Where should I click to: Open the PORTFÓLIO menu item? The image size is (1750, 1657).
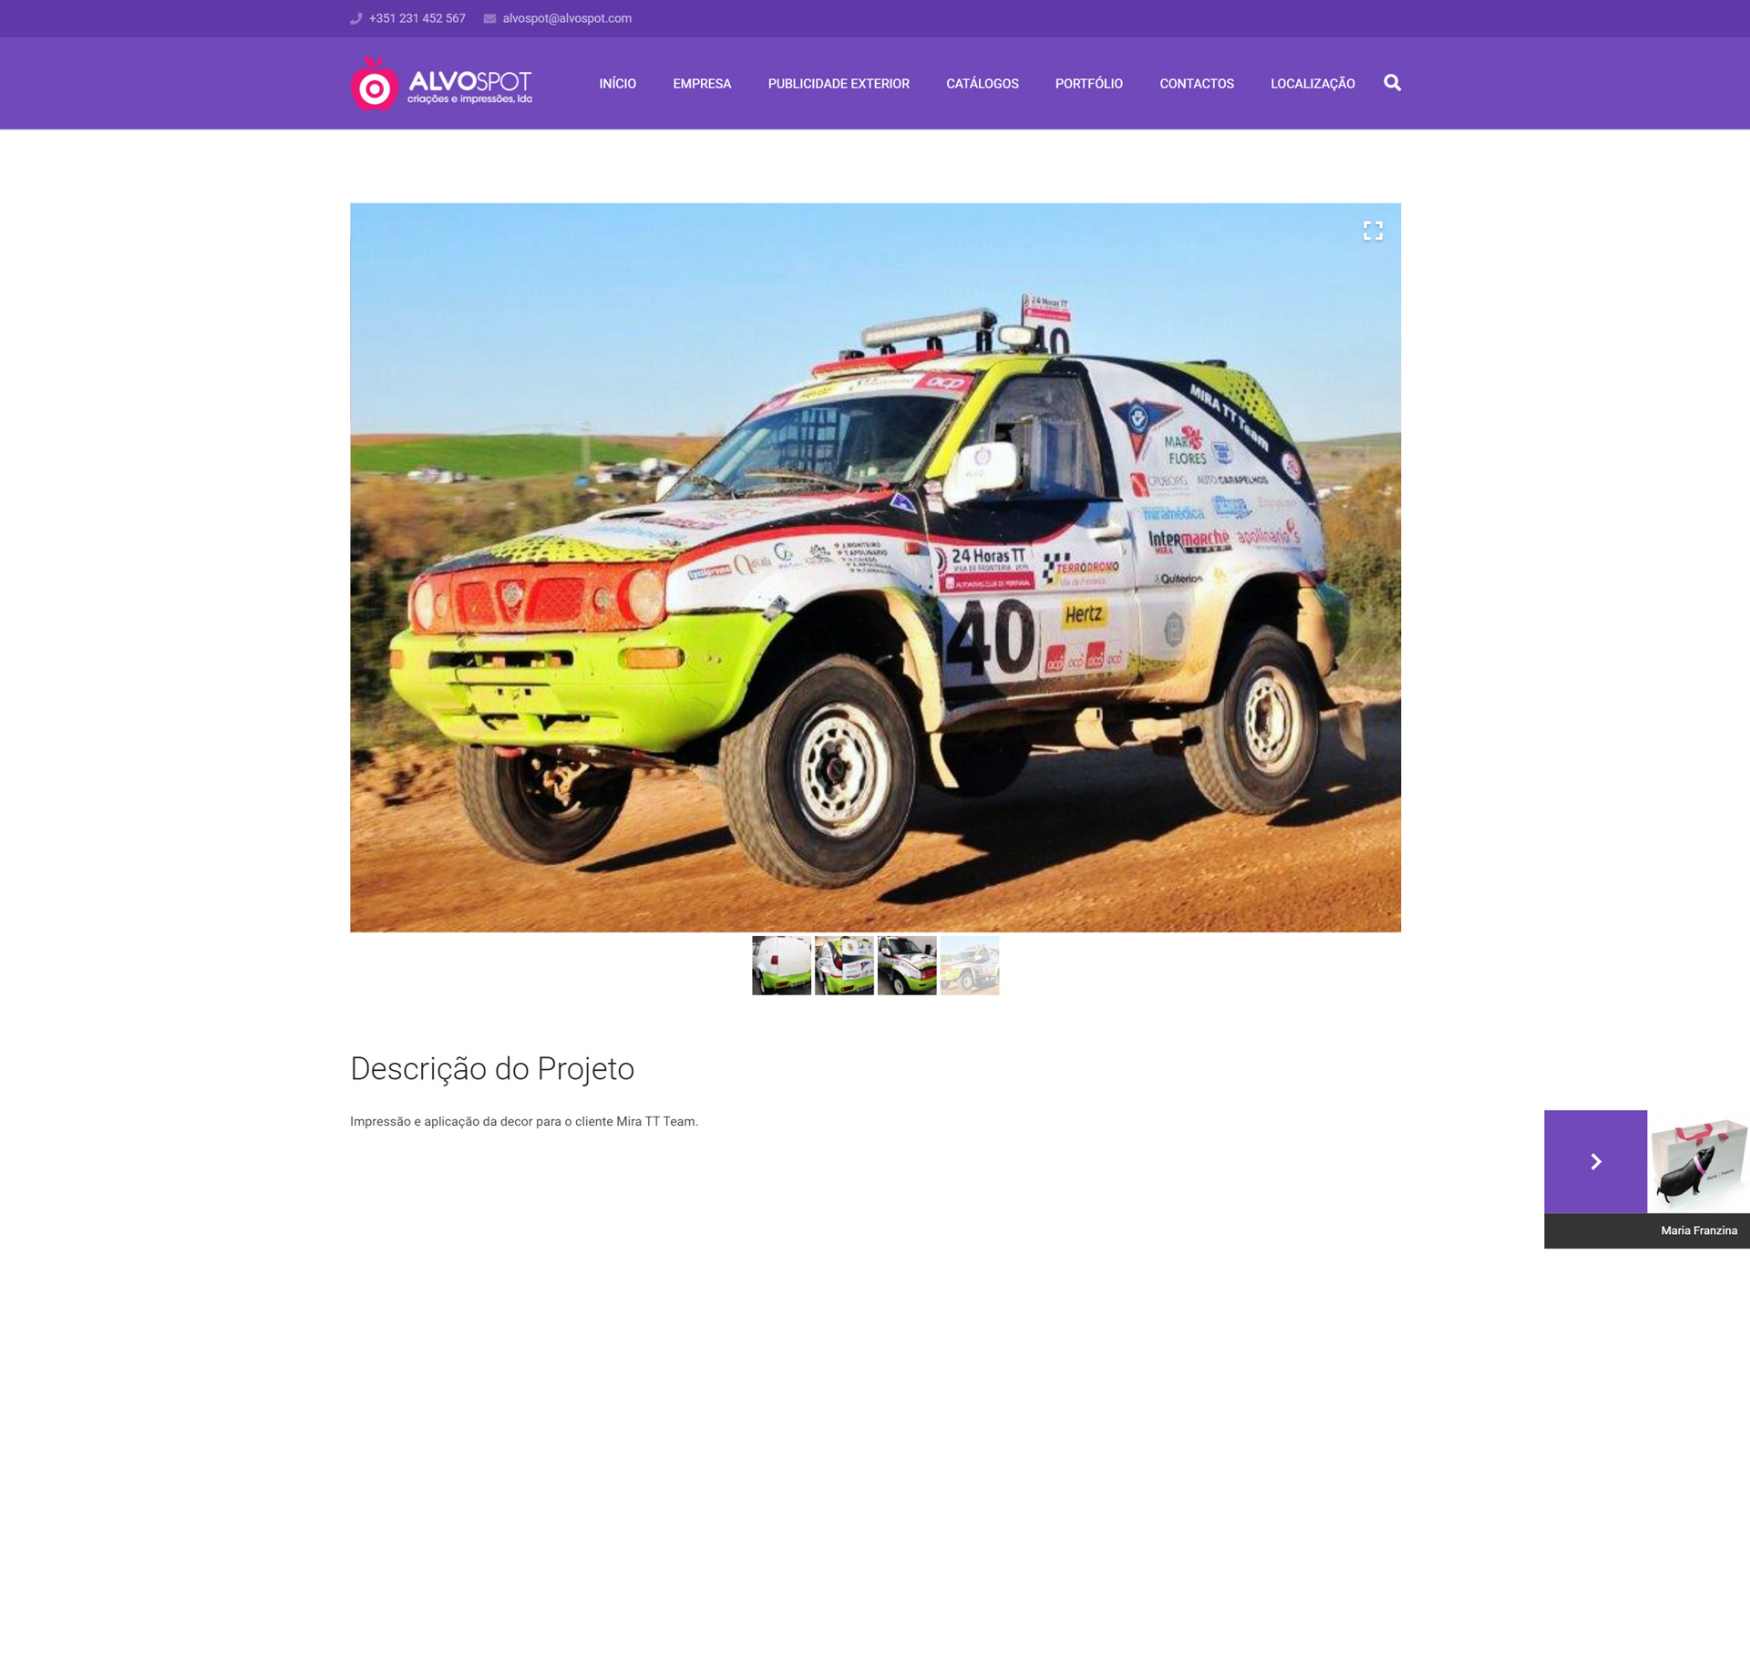coord(1088,84)
